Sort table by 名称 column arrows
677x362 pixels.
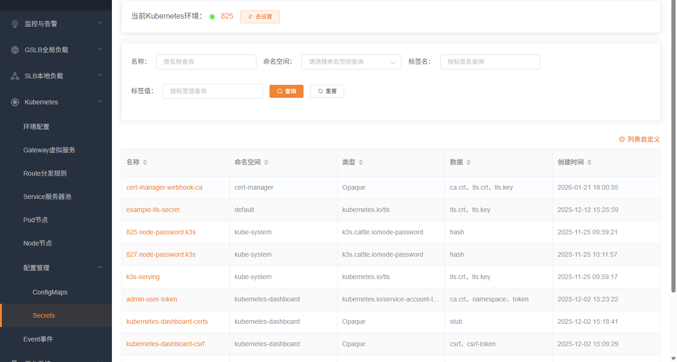(x=145, y=162)
